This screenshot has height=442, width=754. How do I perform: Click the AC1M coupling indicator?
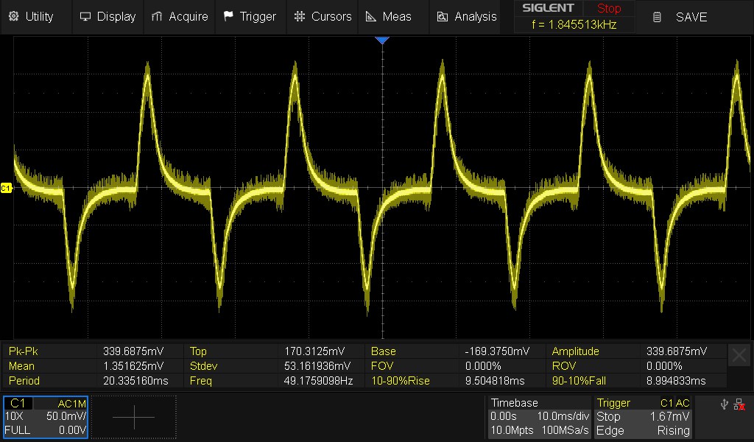pyautogui.click(x=71, y=404)
